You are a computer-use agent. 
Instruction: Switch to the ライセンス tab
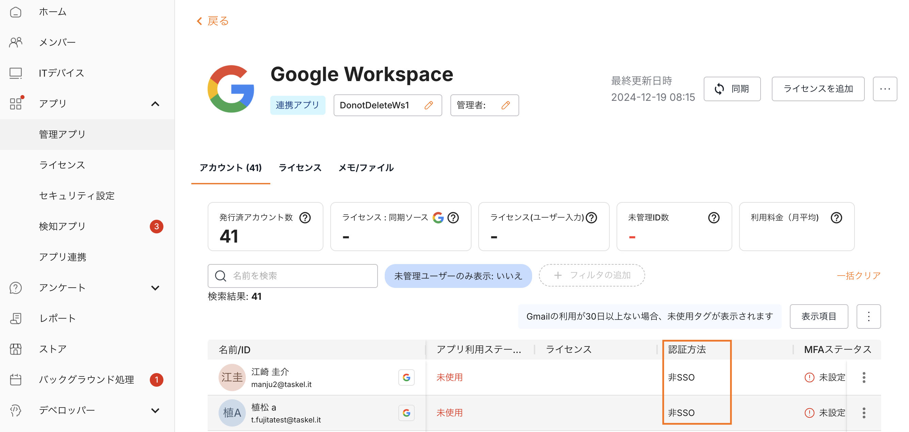pyautogui.click(x=300, y=168)
